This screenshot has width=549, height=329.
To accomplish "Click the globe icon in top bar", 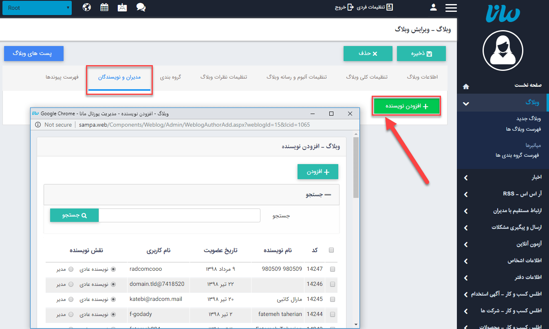I will tap(86, 7).
